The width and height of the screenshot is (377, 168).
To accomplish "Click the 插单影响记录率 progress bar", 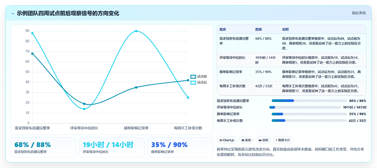I will (x=309, y=114).
